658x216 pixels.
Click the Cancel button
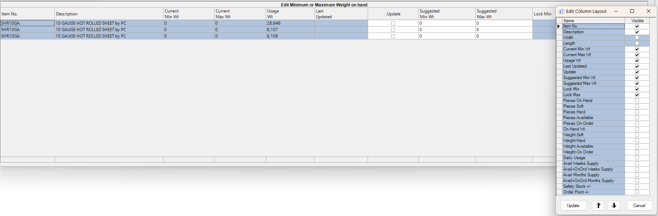pos(639,206)
